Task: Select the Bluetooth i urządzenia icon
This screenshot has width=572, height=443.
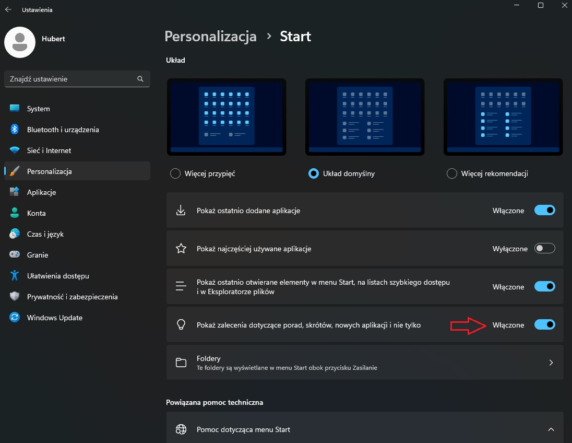Action: [14, 129]
